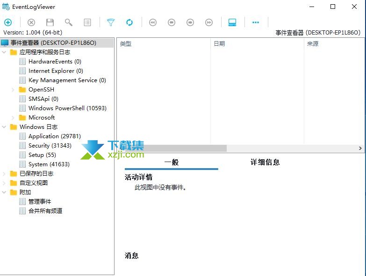Screen dimensions: 366x276
Task: Click the filter funnel icon
Action: 111,22
